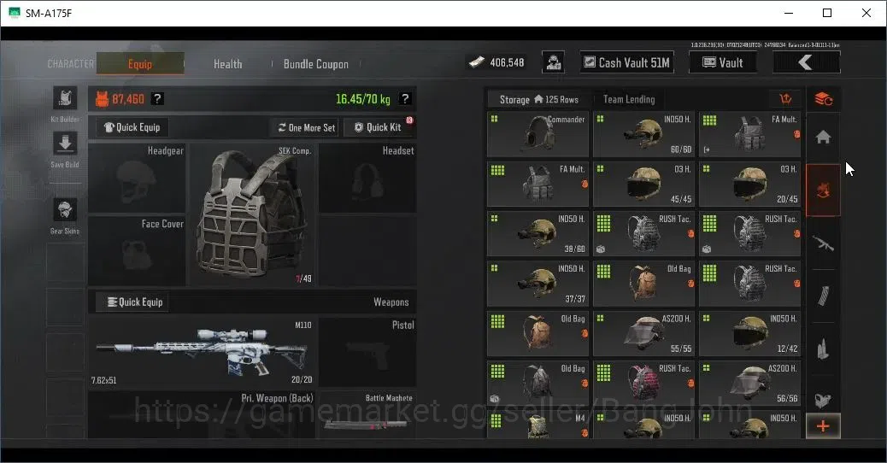The height and width of the screenshot is (463, 887).
Task: Open the character profile icon beside cash
Action: (x=553, y=62)
